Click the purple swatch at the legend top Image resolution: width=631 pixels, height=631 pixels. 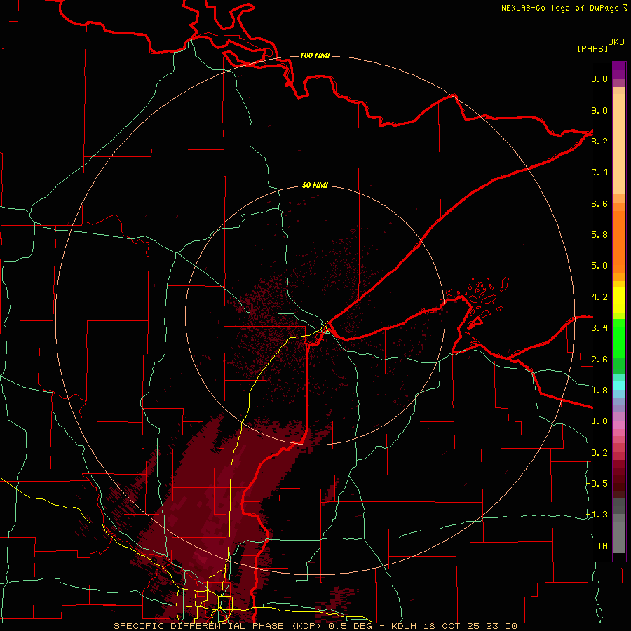coord(619,70)
